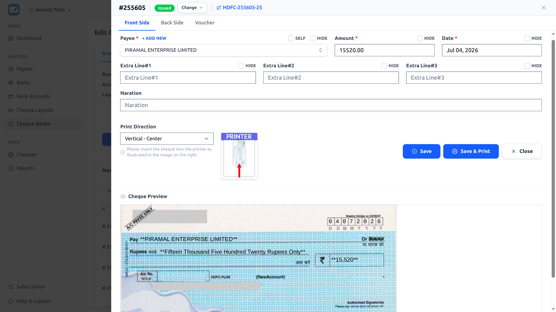Click the Naration input field
Viewport: 556px width, 312px height.
(x=331, y=105)
